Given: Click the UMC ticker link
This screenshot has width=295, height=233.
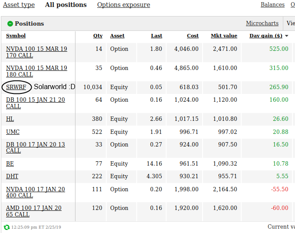Looking at the screenshot, I should coord(13,132).
